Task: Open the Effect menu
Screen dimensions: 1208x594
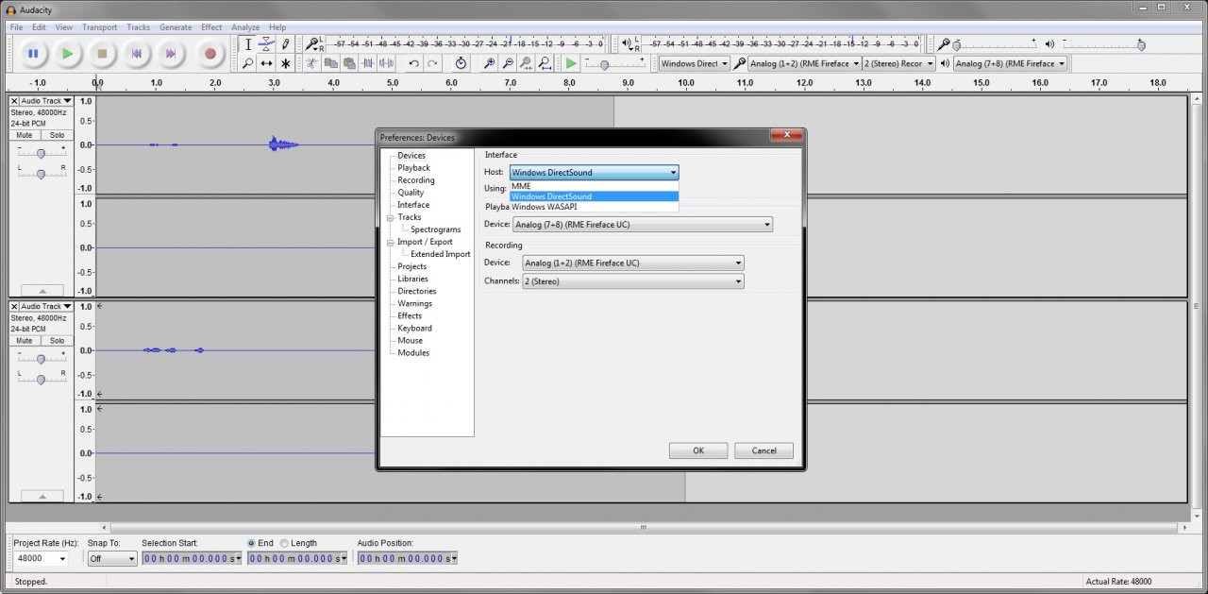Action: coord(211,27)
